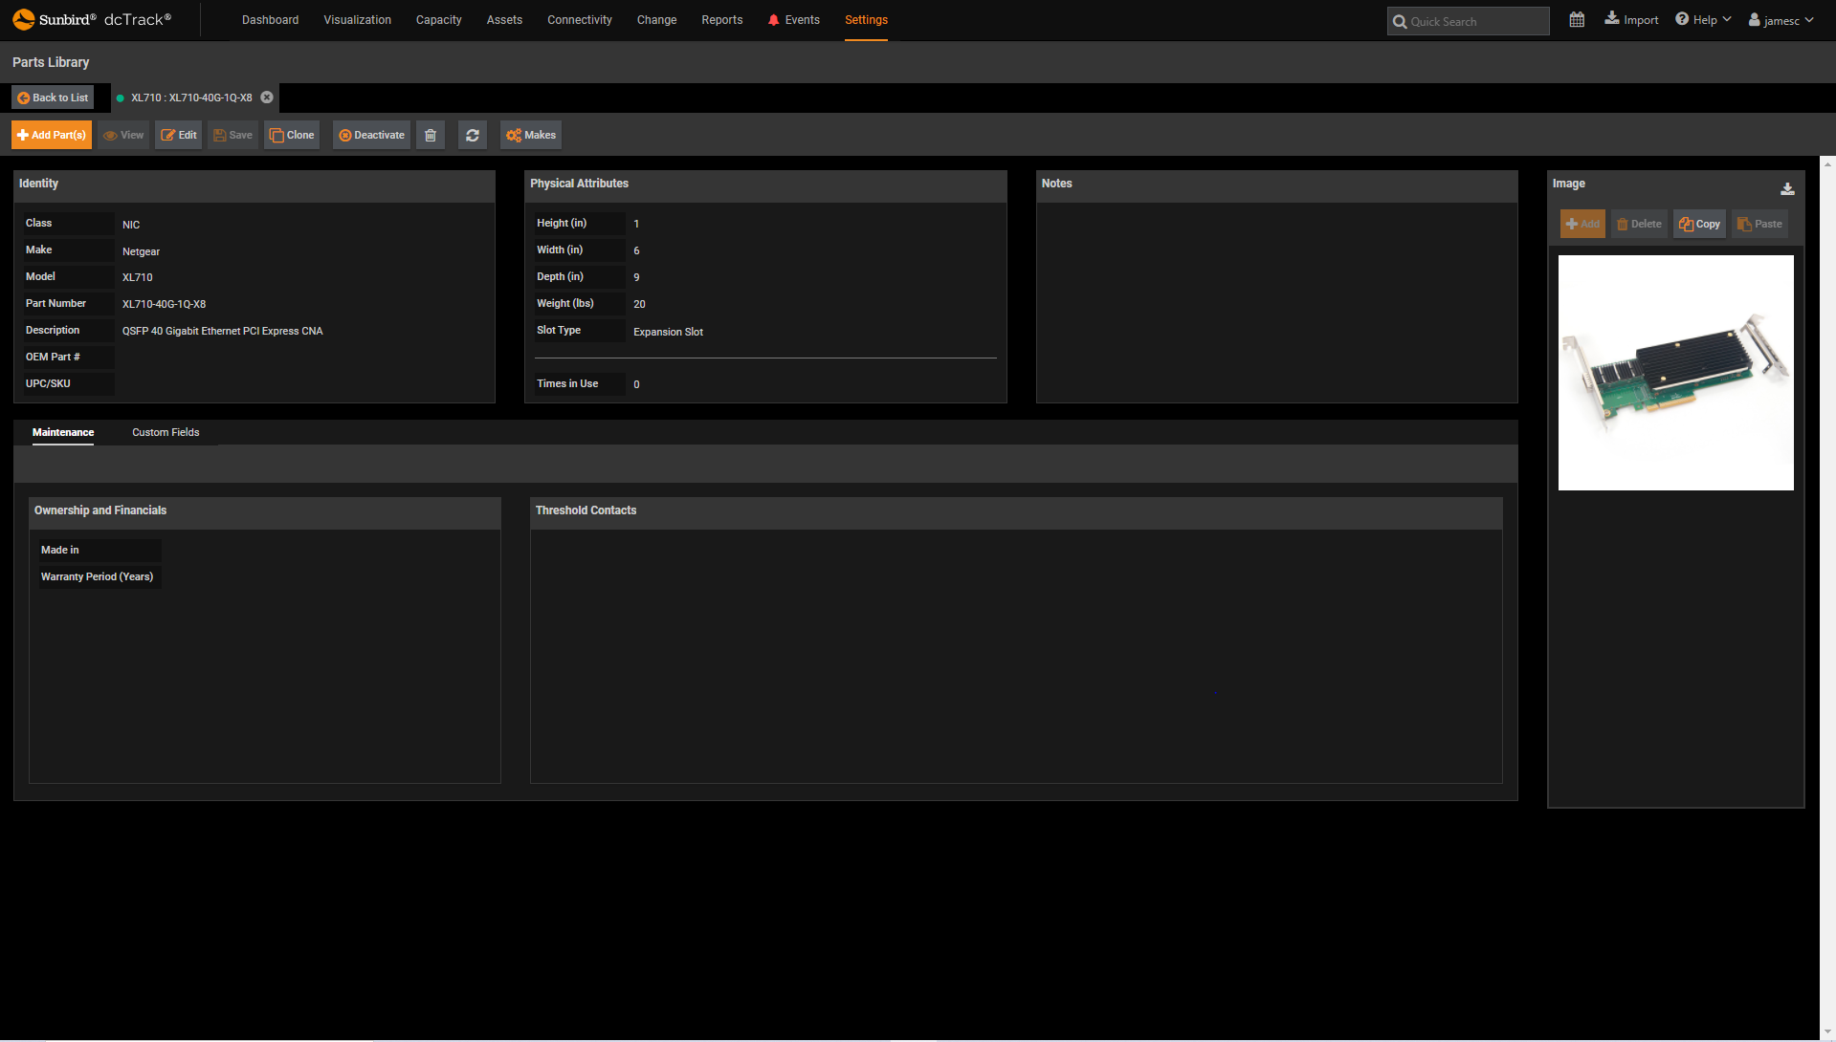The height and width of the screenshot is (1042, 1836).
Task: Download the part image via the download icon
Action: pyautogui.click(x=1787, y=189)
